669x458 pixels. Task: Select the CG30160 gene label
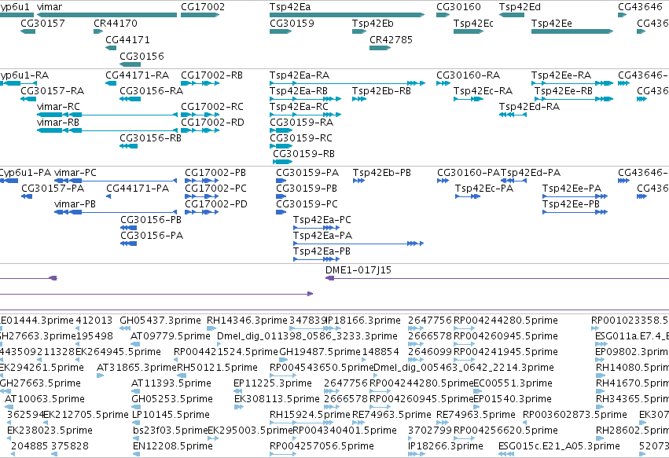pyautogui.click(x=458, y=7)
